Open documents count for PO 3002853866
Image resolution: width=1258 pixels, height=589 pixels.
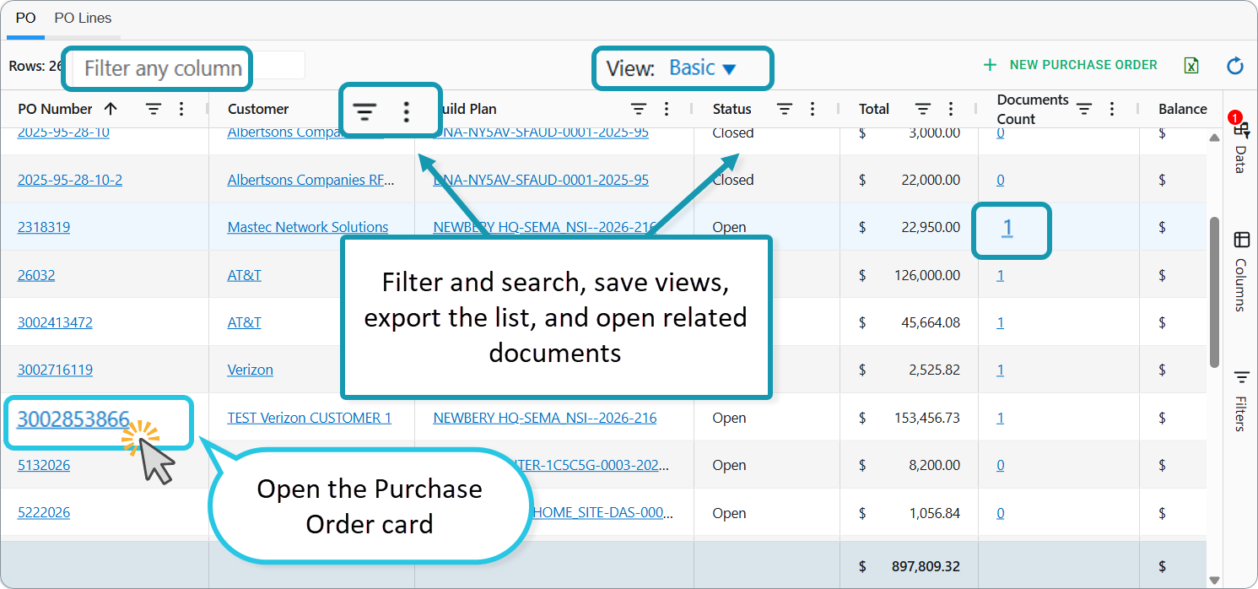pyautogui.click(x=1001, y=418)
